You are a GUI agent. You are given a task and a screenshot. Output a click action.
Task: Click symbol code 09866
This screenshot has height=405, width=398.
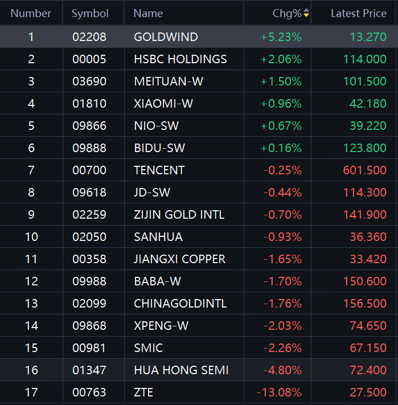coord(89,126)
